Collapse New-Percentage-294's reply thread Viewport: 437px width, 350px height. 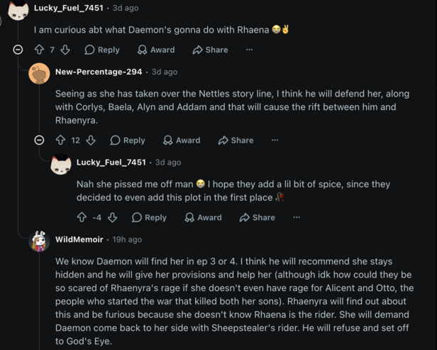pyautogui.click(x=39, y=140)
